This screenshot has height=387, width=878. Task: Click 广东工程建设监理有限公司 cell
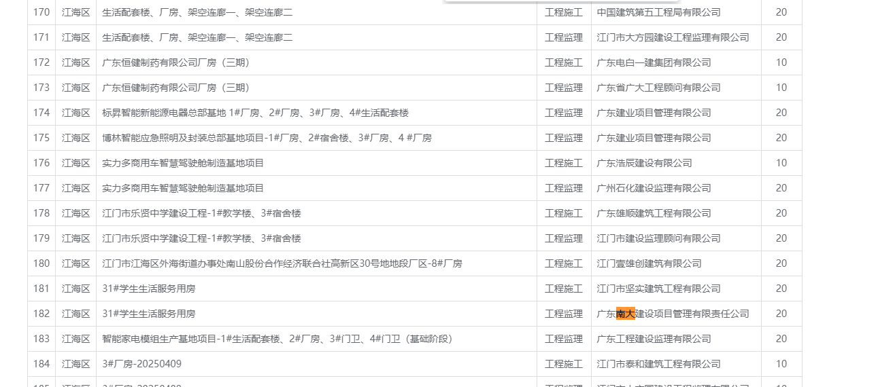(654, 339)
